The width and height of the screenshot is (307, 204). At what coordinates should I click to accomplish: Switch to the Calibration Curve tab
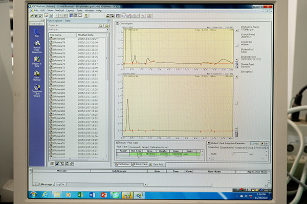pyautogui.click(x=158, y=147)
